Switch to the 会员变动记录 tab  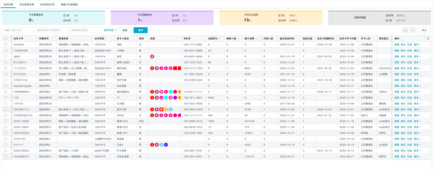click(x=47, y=5)
